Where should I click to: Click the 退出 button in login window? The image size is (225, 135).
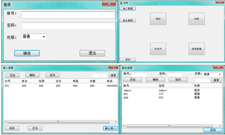[x=92, y=53]
